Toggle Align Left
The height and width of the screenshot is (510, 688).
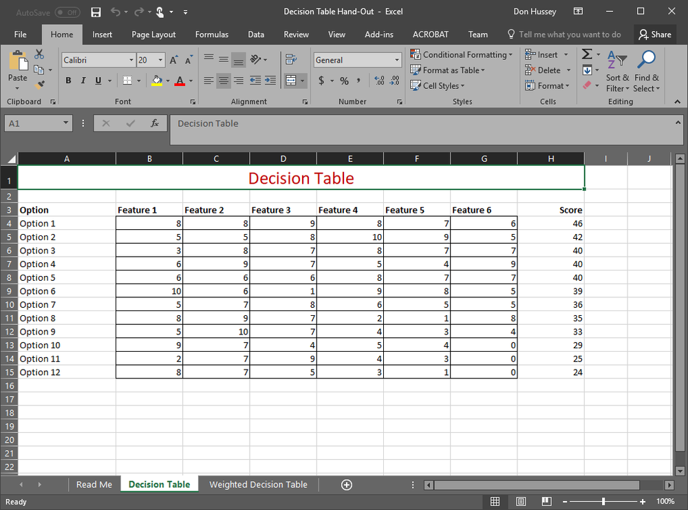(x=208, y=81)
